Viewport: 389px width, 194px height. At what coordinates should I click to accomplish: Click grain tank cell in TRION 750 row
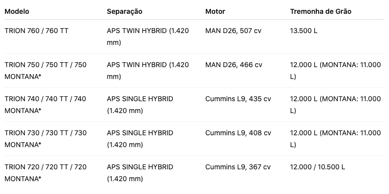click(336, 71)
